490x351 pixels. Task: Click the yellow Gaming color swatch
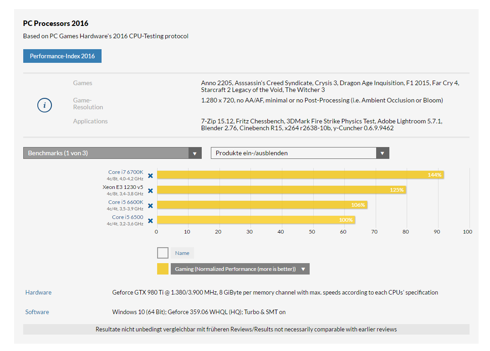163,269
